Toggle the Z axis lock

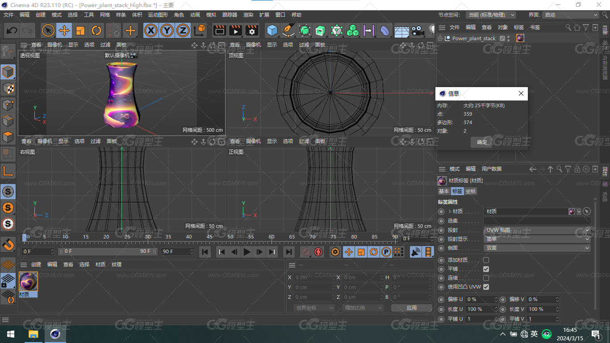(183, 30)
